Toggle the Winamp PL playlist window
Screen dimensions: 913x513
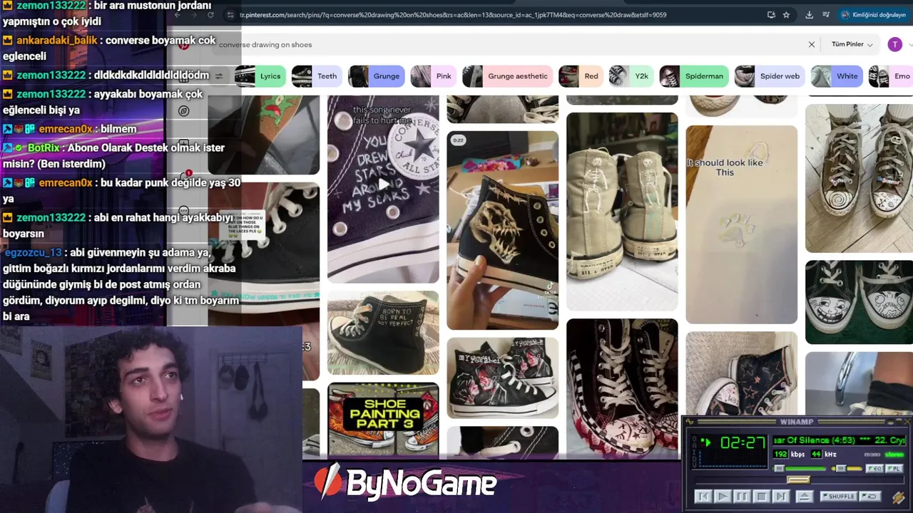click(894, 468)
